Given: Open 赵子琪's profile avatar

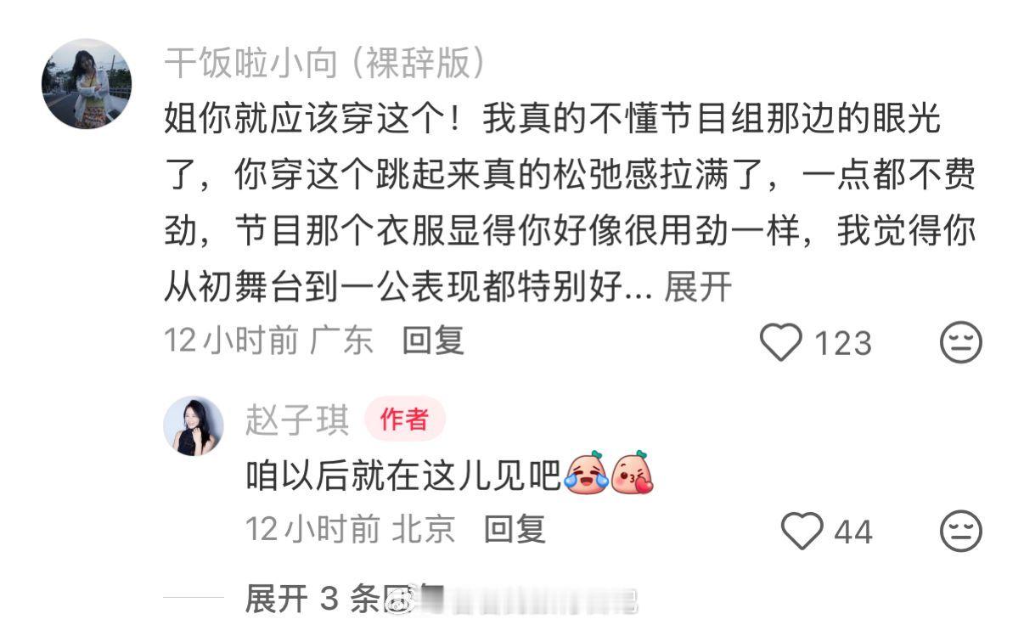Looking at the screenshot, I should coord(194,426).
